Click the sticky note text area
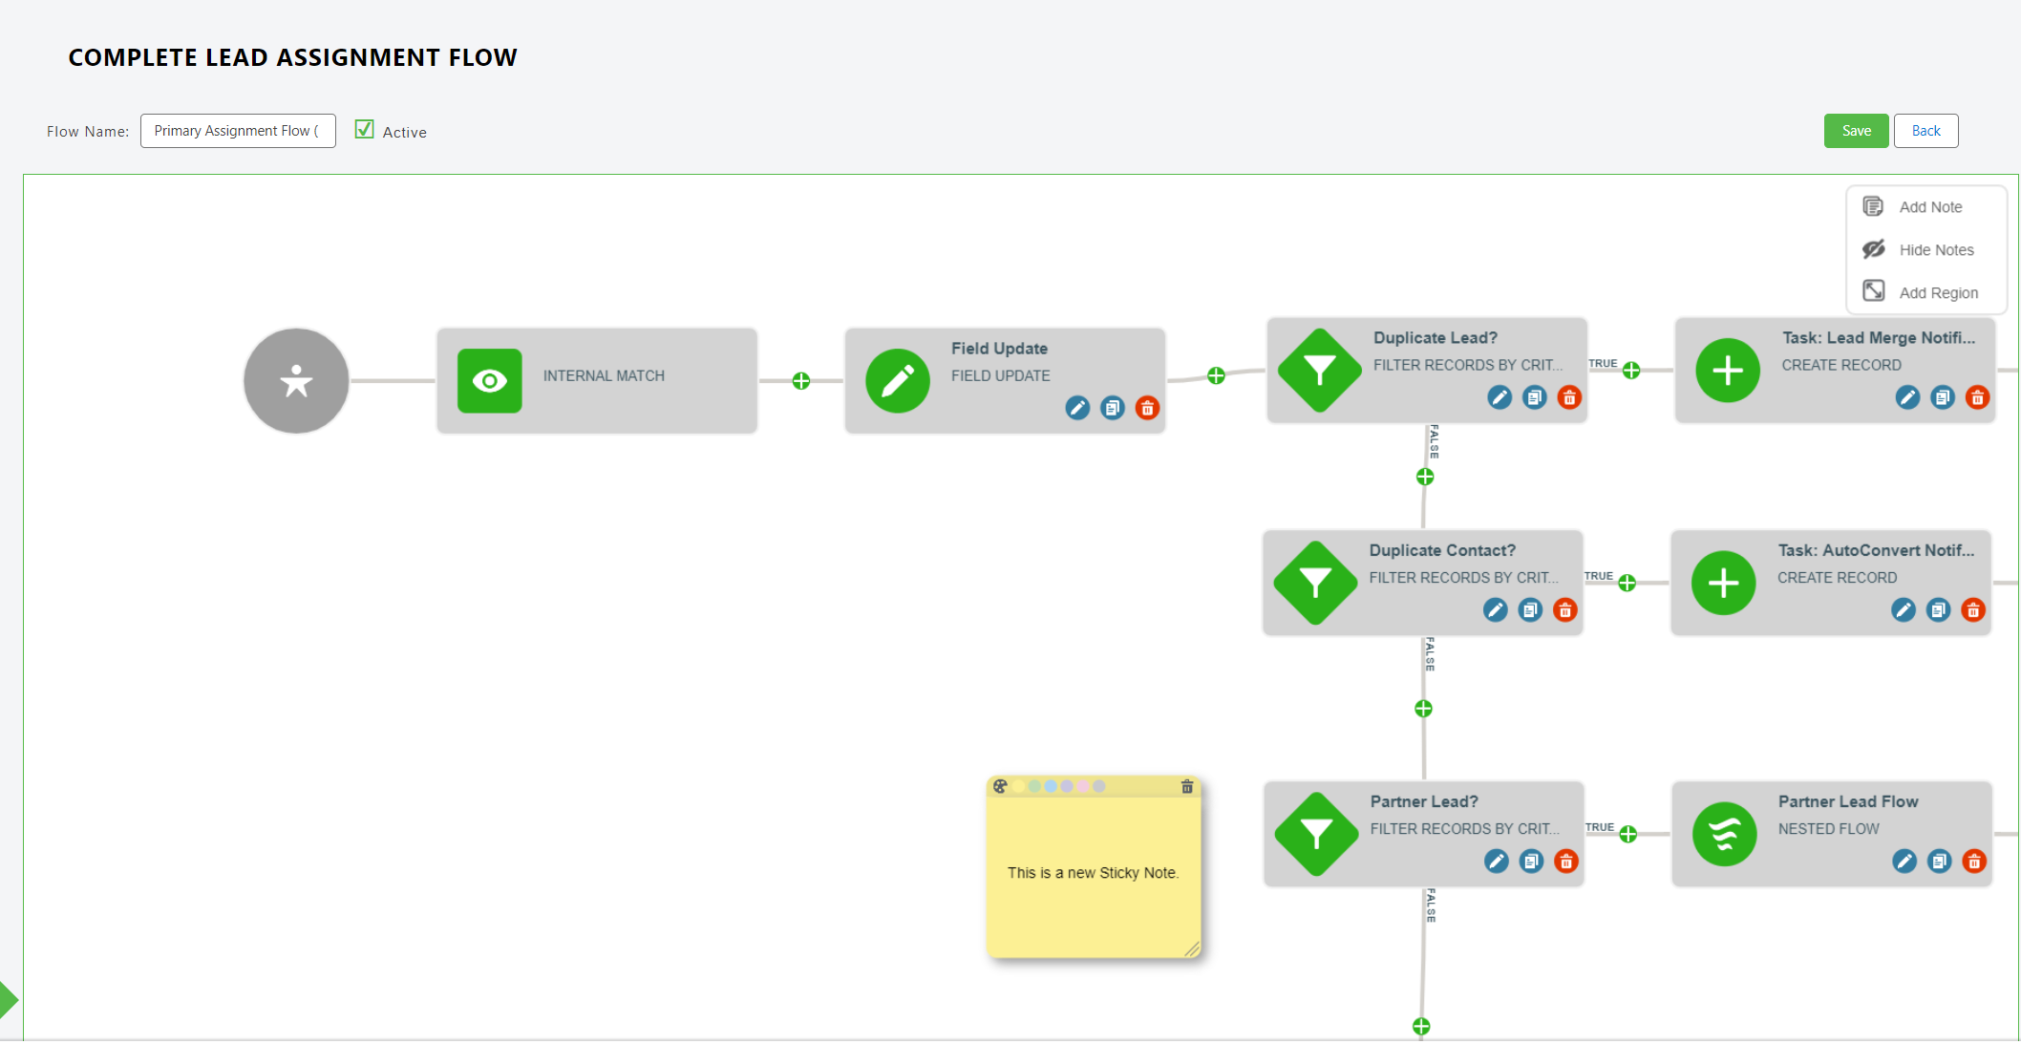Image resolution: width=2021 pixels, height=1044 pixels. [x=1094, y=876]
